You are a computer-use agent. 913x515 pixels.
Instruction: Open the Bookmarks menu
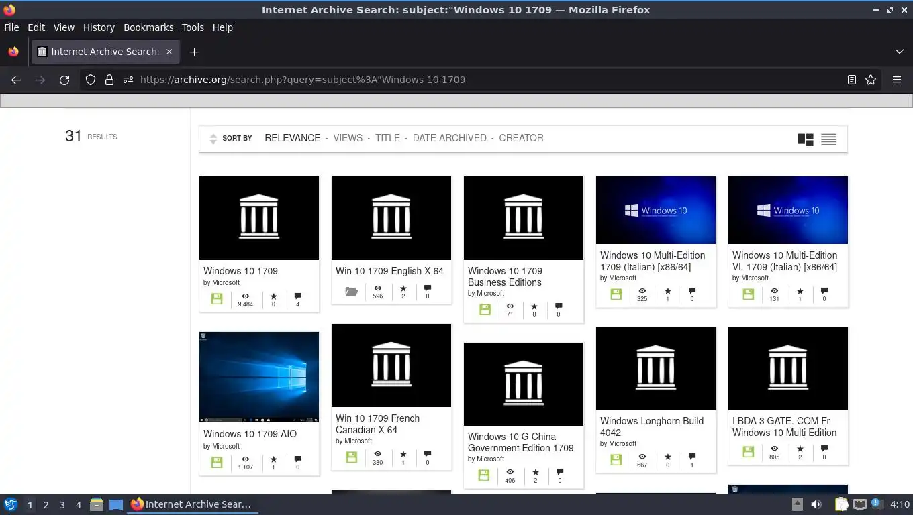[x=148, y=27]
